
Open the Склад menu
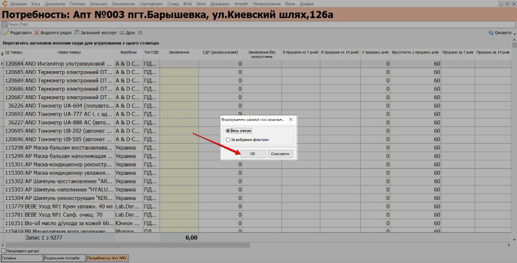pos(173,4)
